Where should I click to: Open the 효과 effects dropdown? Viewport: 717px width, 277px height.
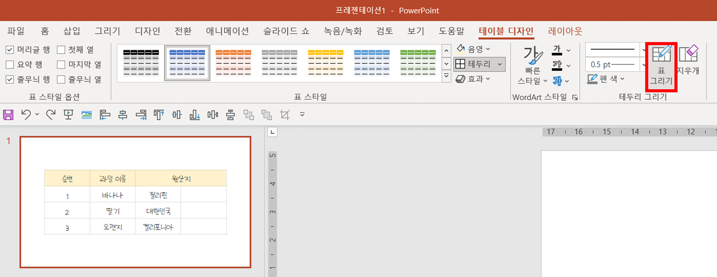pos(473,79)
